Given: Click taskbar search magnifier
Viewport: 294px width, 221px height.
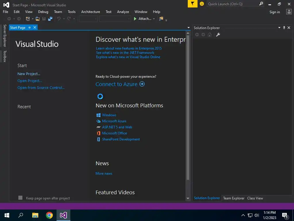Looking at the screenshot, I should (x=21, y=215).
